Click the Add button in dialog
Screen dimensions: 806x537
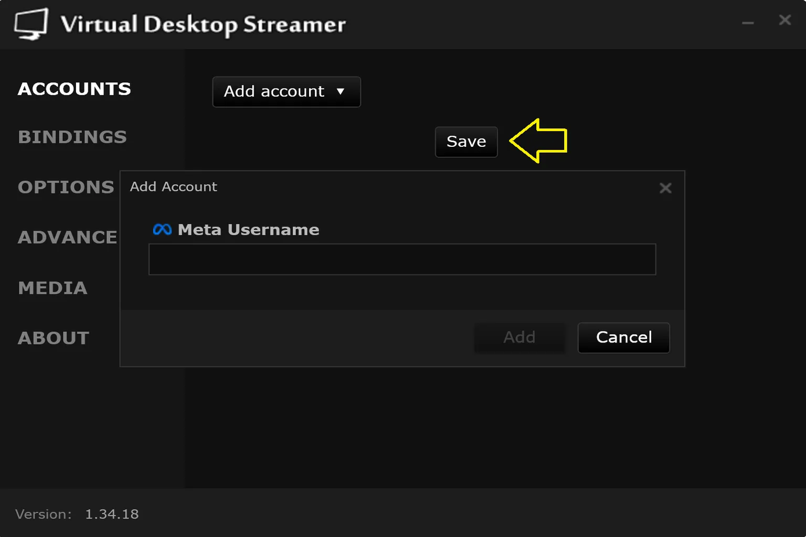[519, 337]
